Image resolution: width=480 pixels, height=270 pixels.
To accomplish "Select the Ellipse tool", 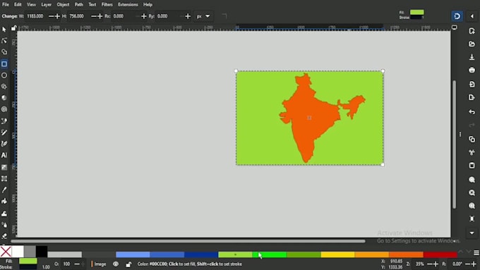I will click(4, 75).
